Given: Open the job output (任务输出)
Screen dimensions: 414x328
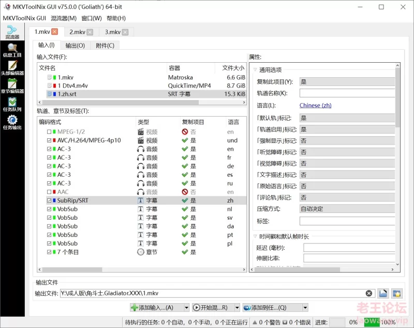Looking at the screenshot, I should (x=12, y=122).
